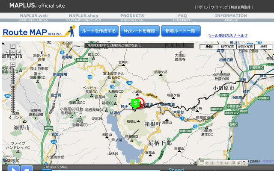
Task: Click the 新規会員登録 link
Action: tap(241, 7)
